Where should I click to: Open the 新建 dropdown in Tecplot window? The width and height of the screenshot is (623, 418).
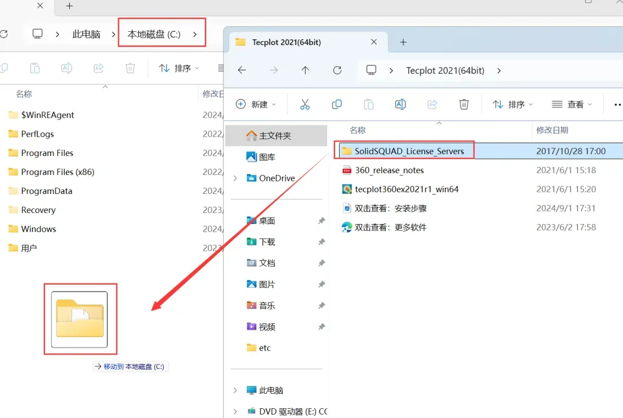point(256,104)
